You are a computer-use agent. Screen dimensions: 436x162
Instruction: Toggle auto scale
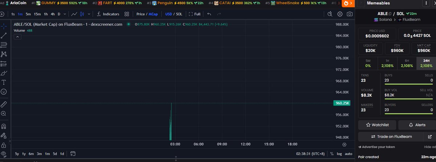[348, 154]
